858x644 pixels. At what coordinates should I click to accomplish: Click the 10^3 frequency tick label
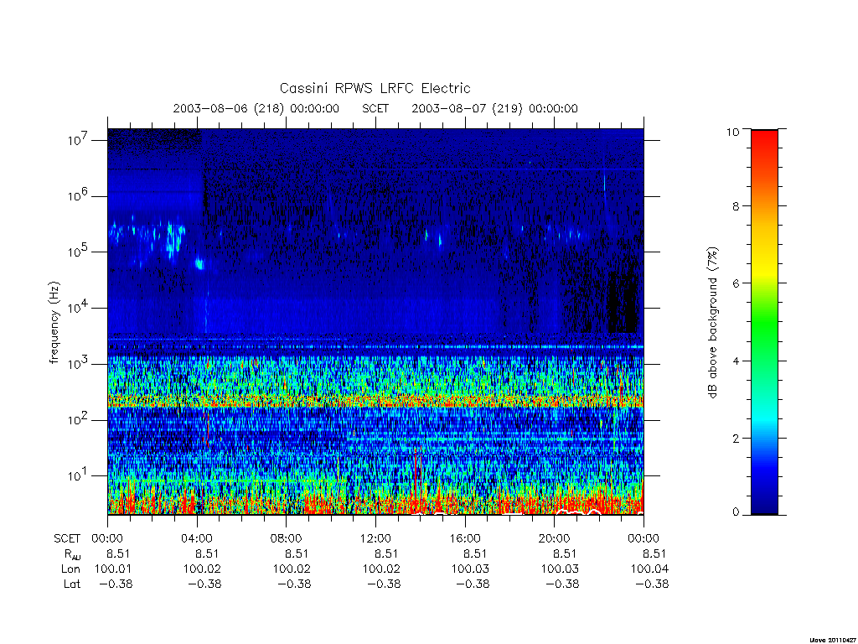tap(78, 364)
